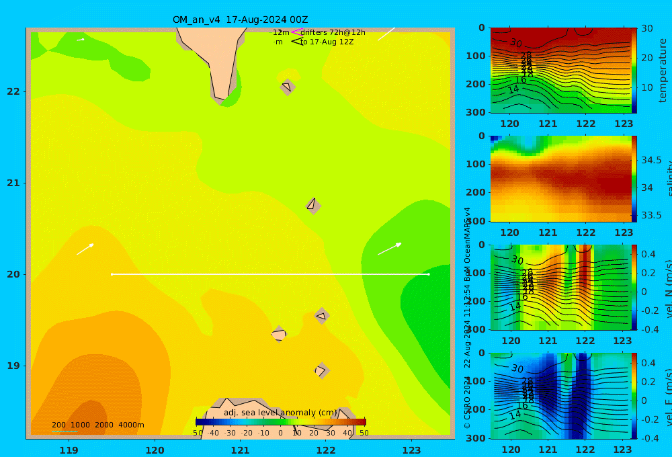Click the 'to 17 Aug 12Z' legend label
672x457 pixels.
[327, 42]
